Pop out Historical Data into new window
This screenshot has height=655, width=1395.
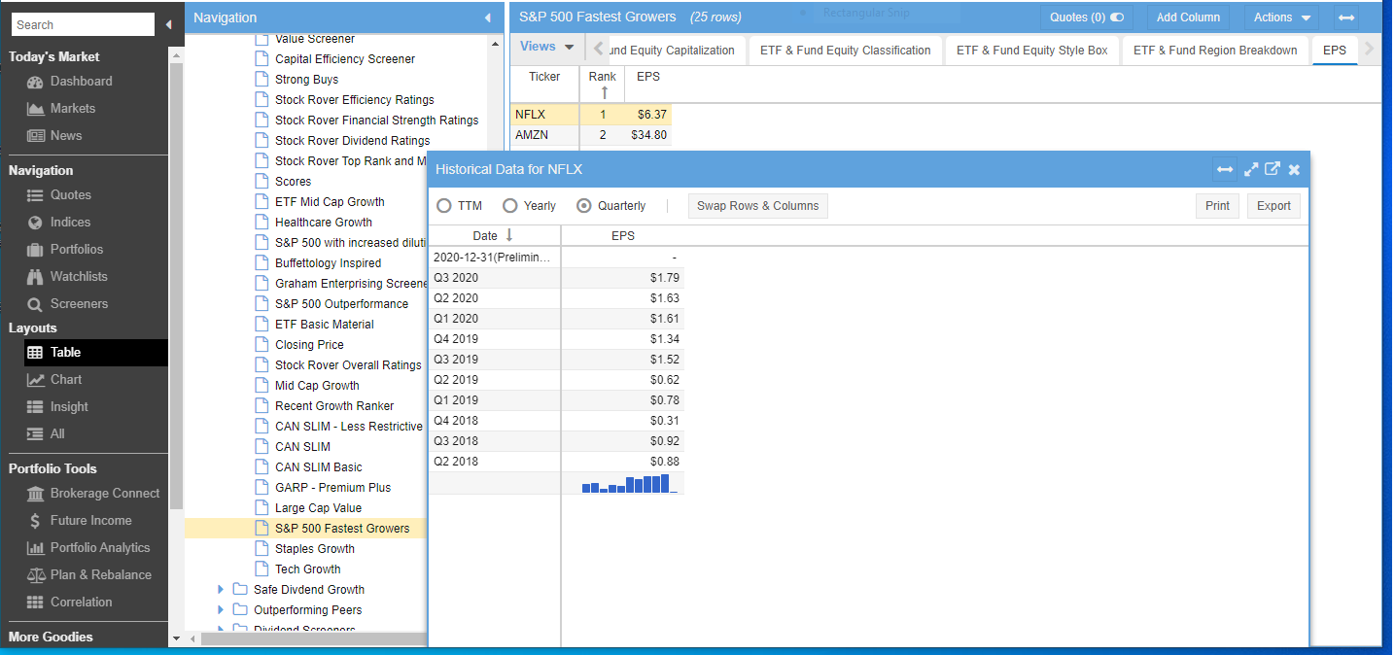(x=1272, y=169)
